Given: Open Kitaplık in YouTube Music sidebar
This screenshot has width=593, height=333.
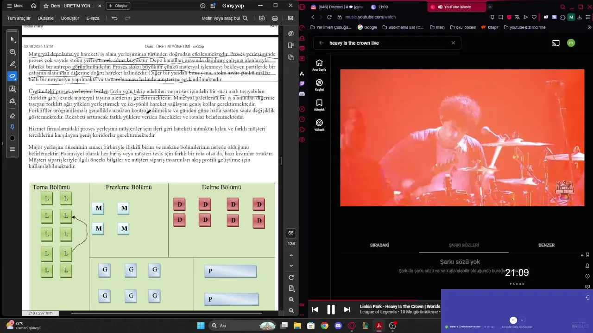Looking at the screenshot, I should coord(319,105).
